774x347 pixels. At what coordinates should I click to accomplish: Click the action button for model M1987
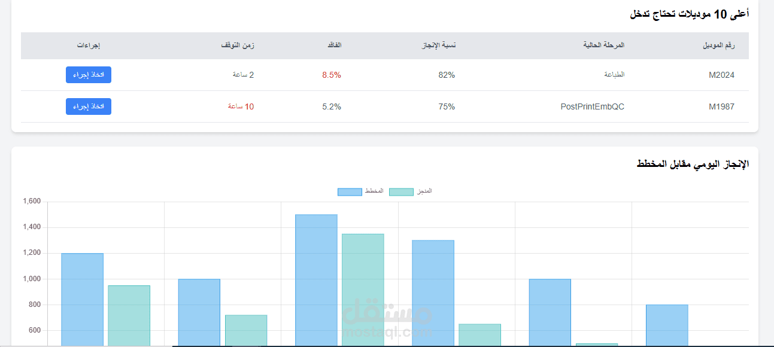tap(89, 106)
